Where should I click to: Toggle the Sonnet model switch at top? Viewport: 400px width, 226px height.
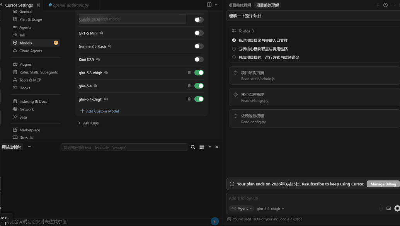pos(199,20)
